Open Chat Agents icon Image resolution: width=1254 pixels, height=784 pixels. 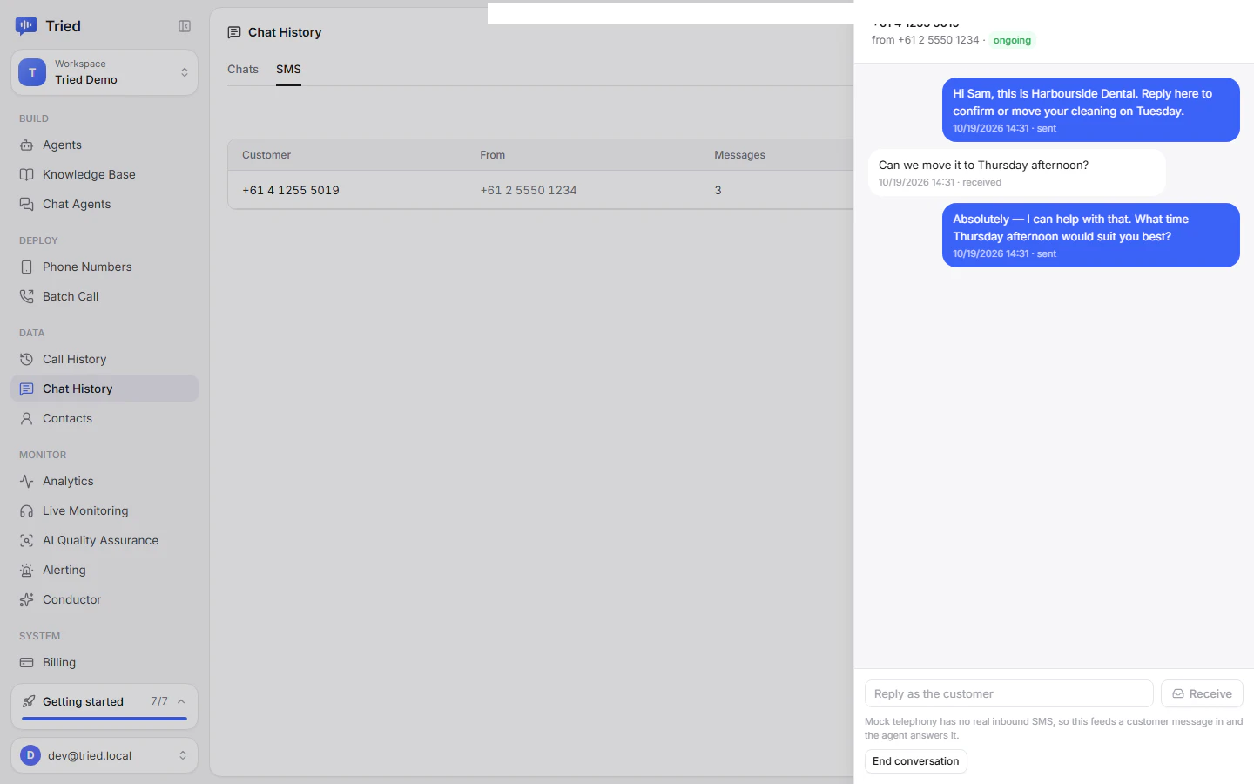coord(27,204)
